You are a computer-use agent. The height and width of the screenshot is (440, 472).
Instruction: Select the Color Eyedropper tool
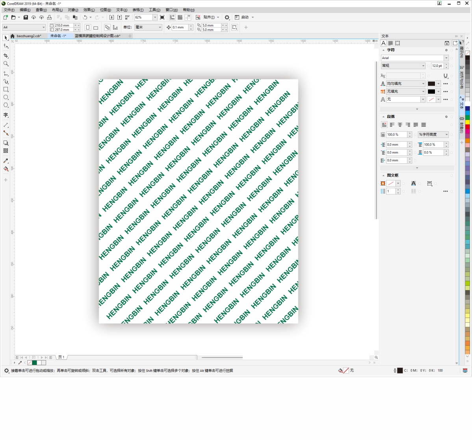pos(6,161)
